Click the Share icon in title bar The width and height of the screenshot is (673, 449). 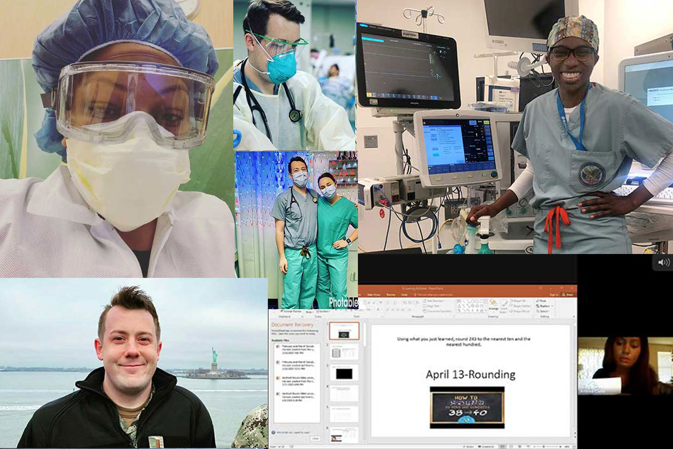tap(568, 294)
